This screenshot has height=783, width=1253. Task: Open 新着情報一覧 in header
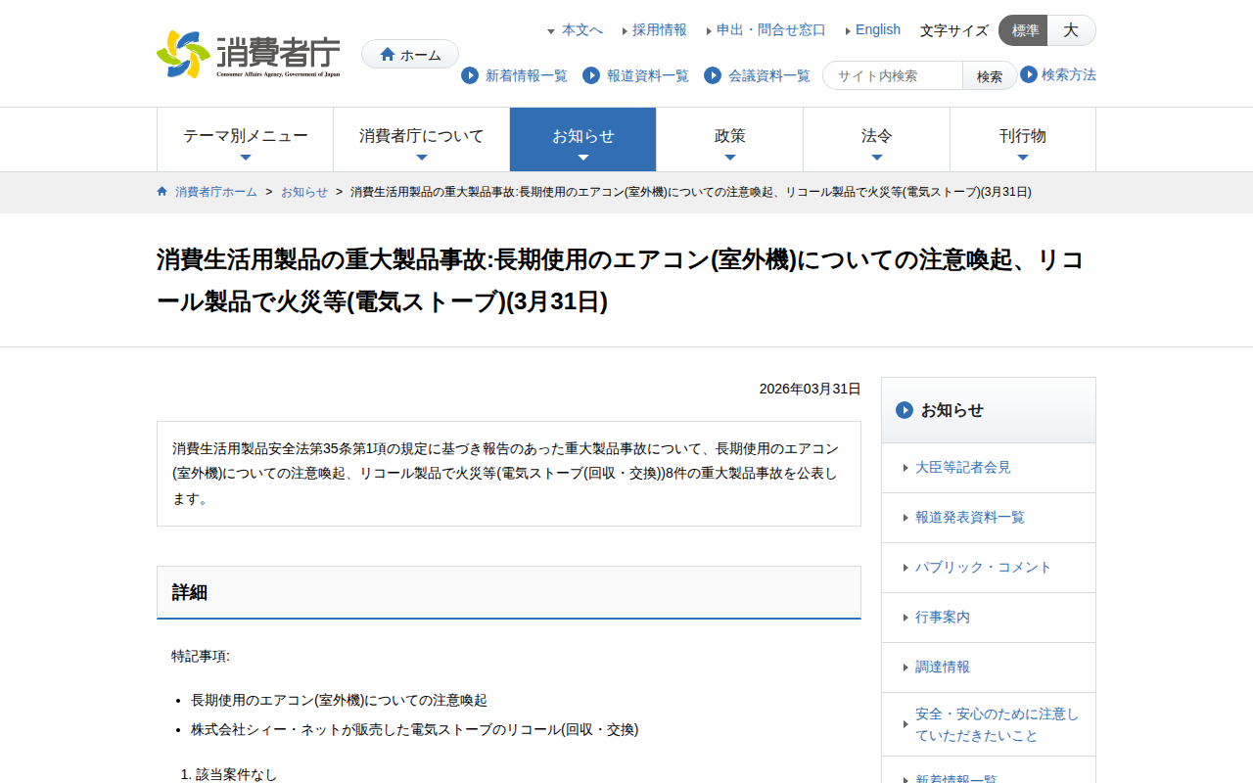click(527, 75)
